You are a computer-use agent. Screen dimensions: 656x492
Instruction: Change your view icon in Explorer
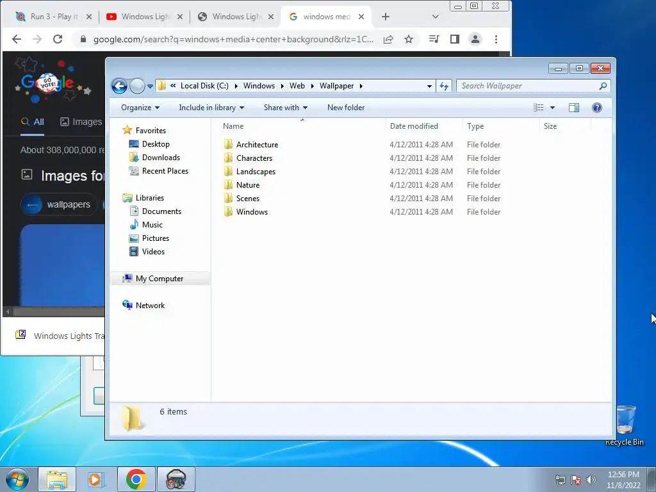[538, 108]
